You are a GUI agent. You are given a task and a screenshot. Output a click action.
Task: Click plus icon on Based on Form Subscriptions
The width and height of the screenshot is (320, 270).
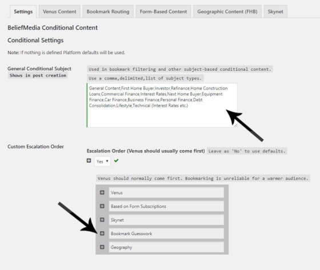click(102, 206)
